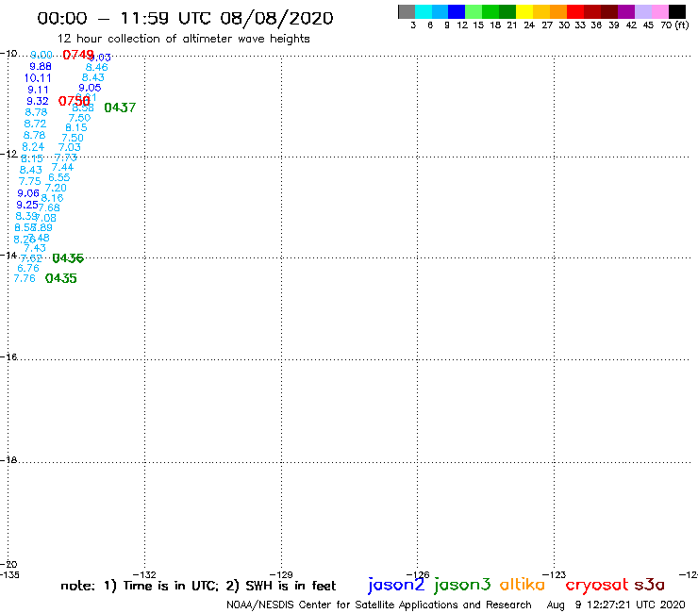698x613 pixels.
Task: Click the dark blue swatch in the color bar
Action: point(457,11)
